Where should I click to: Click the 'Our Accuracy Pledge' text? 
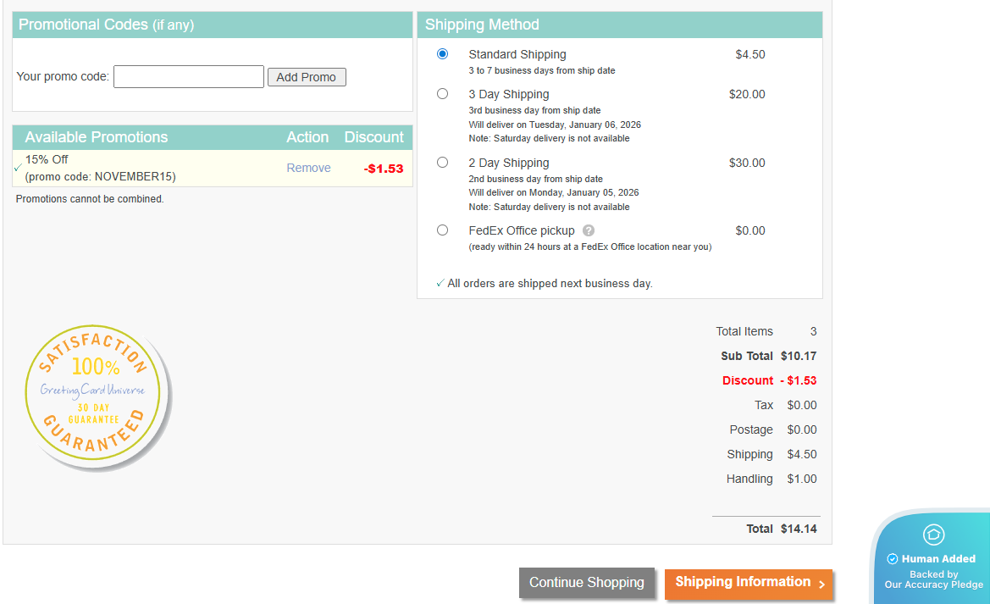[934, 585]
